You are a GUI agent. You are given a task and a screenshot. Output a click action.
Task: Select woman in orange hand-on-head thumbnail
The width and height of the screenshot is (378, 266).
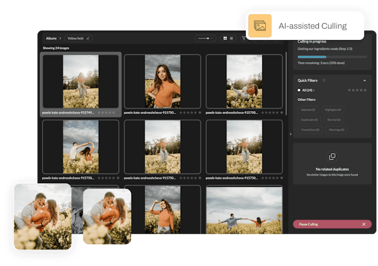(162, 209)
